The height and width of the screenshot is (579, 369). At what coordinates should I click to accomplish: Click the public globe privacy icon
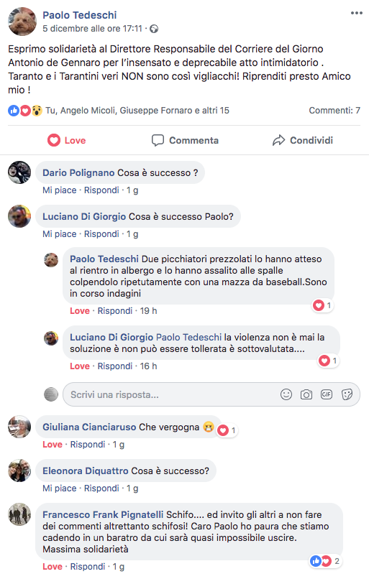pyautogui.click(x=154, y=29)
